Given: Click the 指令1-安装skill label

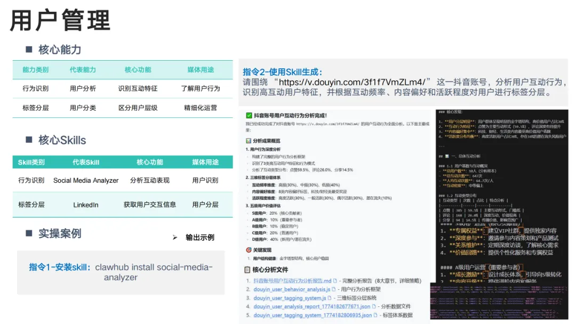Looking at the screenshot, I should (x=60, y=267).
